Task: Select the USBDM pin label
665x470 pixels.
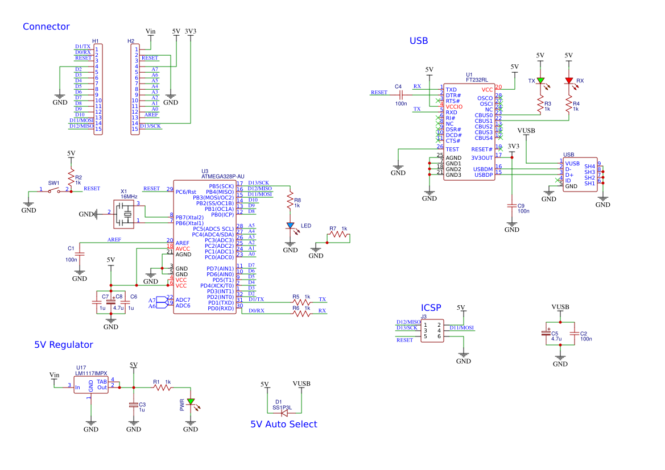Action: pos(483,169)
